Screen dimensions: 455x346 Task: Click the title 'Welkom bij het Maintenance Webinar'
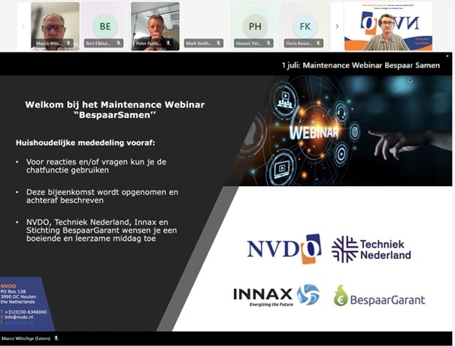click(115, 104)
